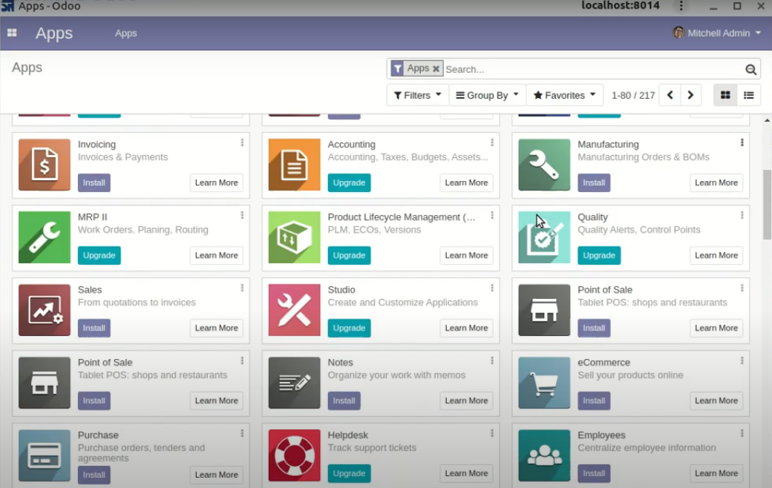This screenshot has height=488, width=772.
Task: Click the Product Lifecycle Management icon
Action: tap(295, 237)
